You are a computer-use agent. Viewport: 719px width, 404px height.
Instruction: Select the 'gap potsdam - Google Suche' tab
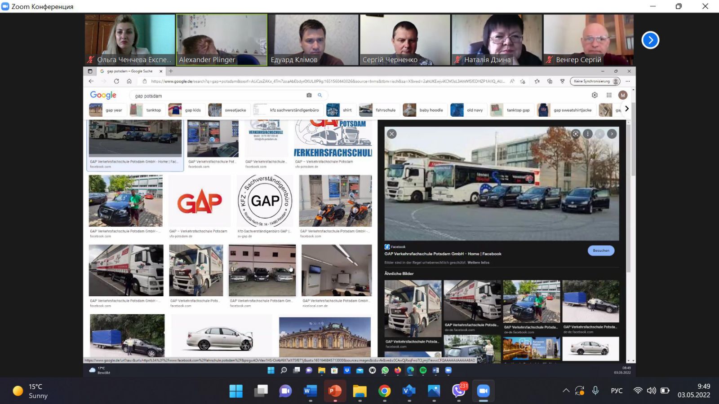tap(130, 71)
